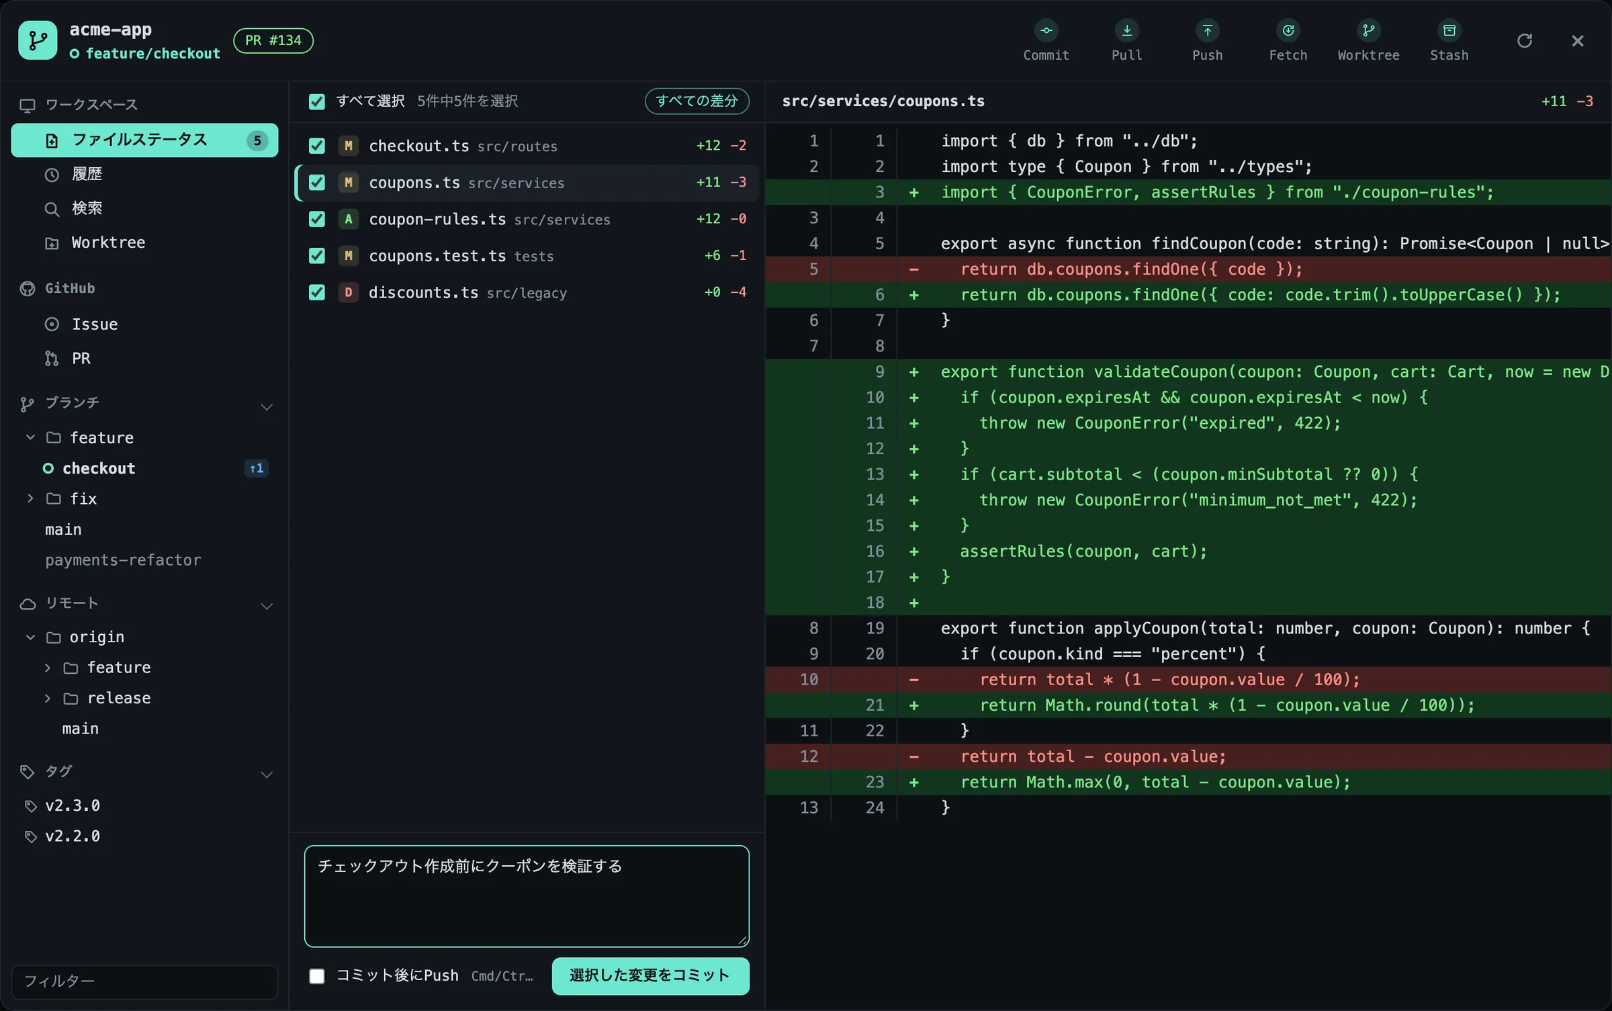Open the PR #134 badge
This screenshot has height=1011, width=1612.
pos(273,40)
